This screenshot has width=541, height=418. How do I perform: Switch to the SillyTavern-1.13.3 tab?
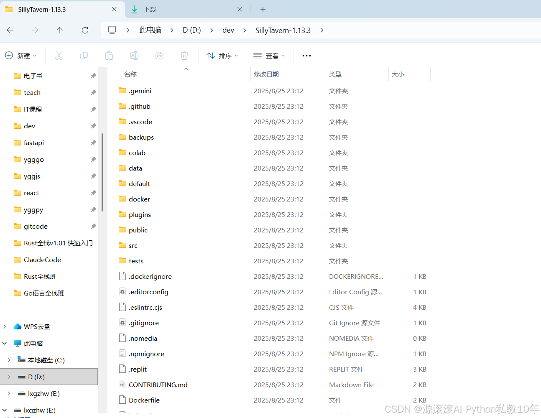63,9
